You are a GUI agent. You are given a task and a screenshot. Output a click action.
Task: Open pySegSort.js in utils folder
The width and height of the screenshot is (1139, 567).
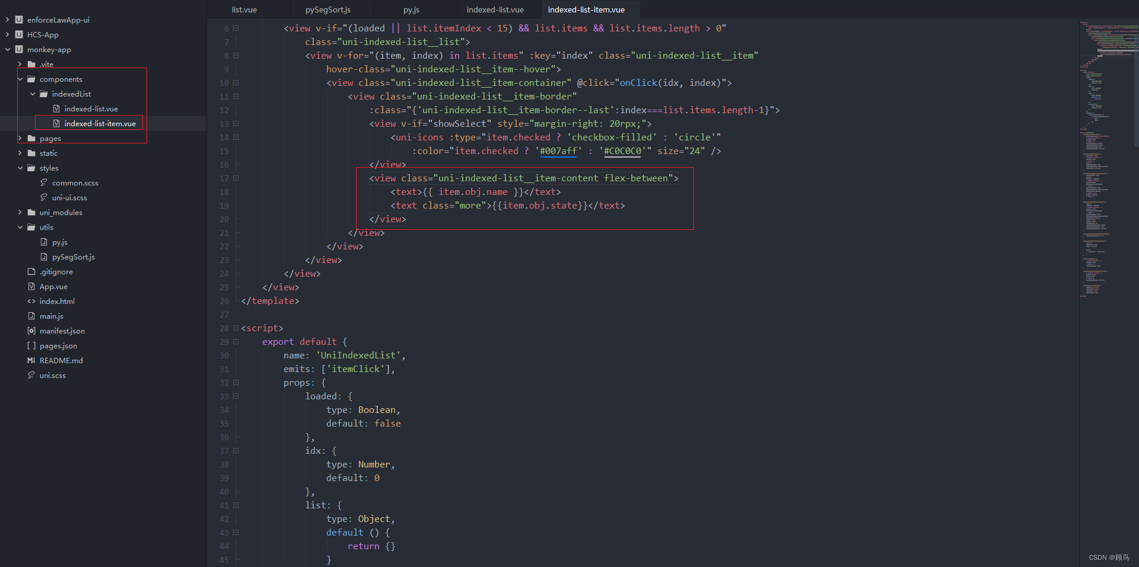(x=73, y=257)
